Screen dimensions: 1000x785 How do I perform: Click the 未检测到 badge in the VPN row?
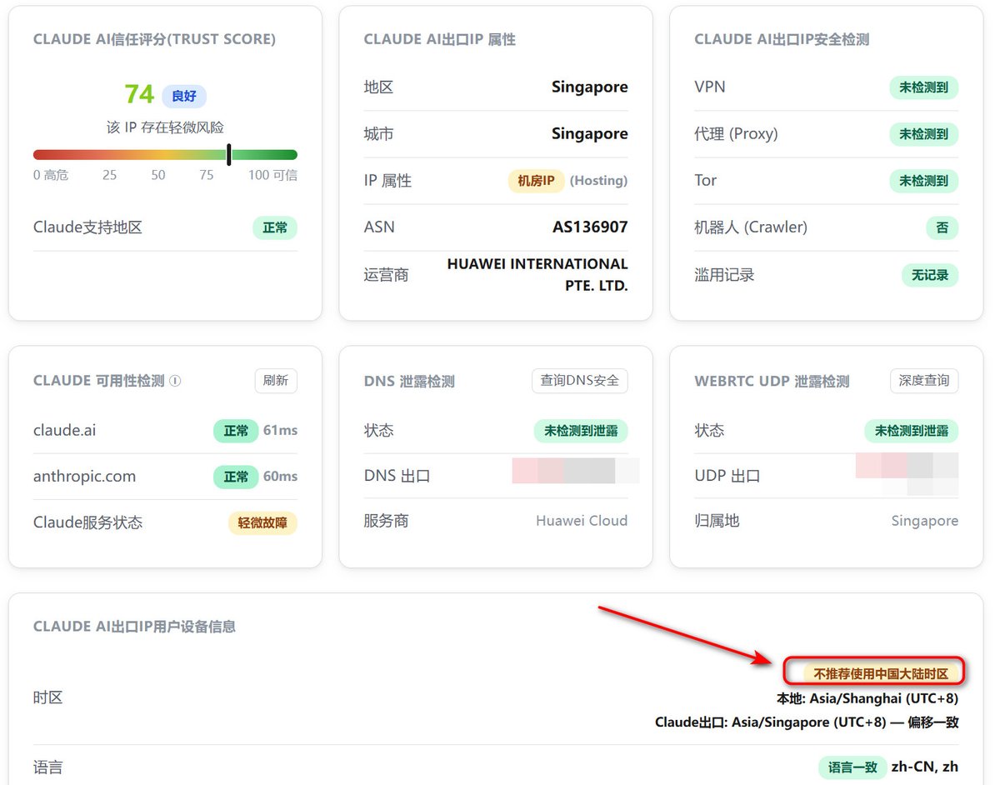(x=923, y=87)
